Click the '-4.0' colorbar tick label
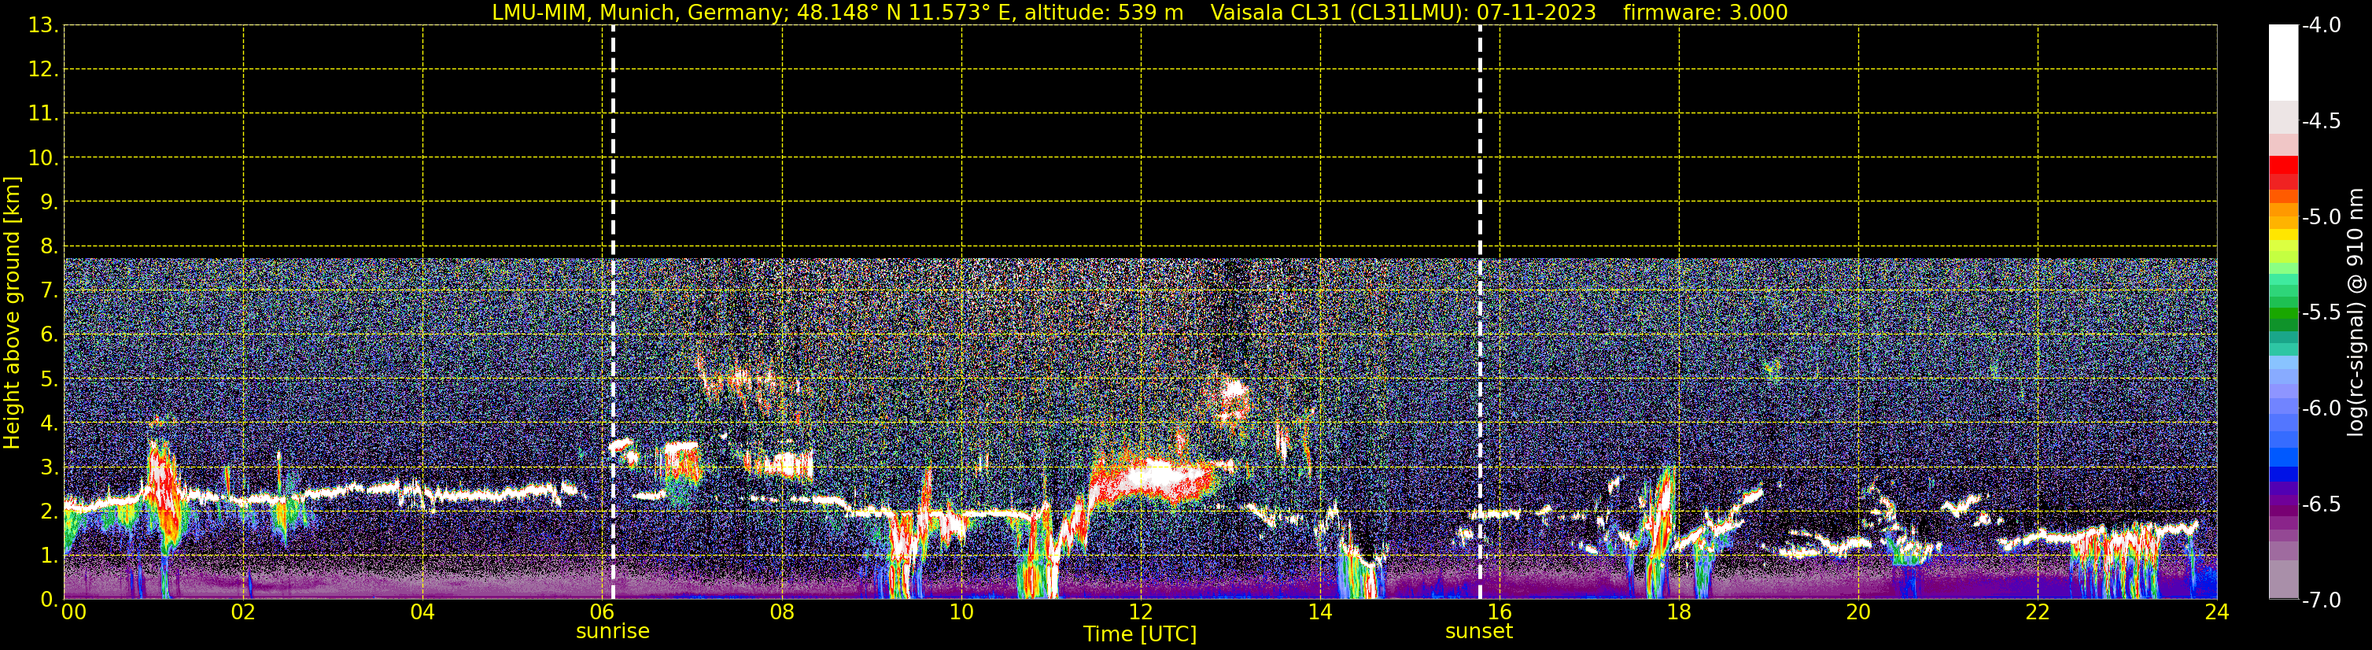2372x650 pixels. pyautogui.click(x=2320, y=25)
